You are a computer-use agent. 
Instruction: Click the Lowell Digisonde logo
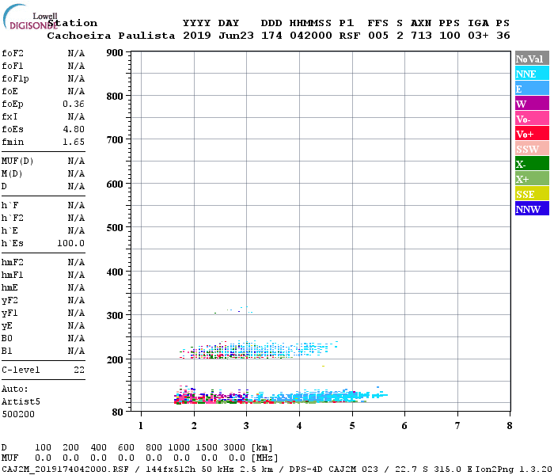click(x=30, y=17)
